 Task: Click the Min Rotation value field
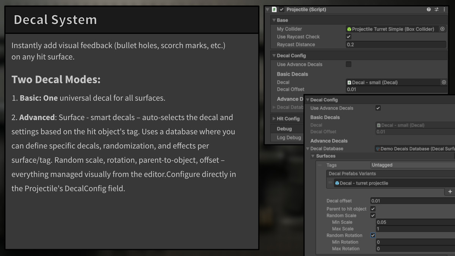pyautogui.click(x=415, y=242)
